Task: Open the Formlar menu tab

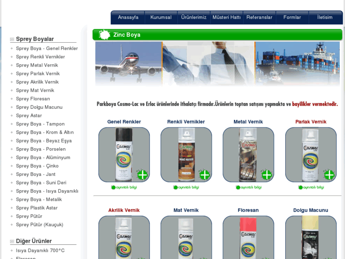Action: tap(292, 18)
